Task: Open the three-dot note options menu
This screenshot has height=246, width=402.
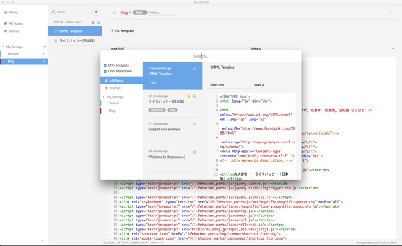Action: click(391, 12)
